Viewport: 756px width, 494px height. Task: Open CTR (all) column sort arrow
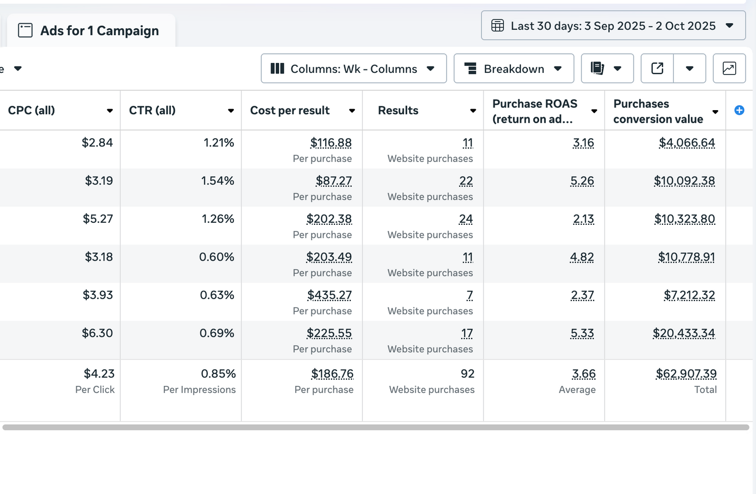tap(230, 111)
